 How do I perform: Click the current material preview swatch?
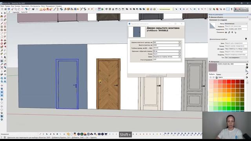click(213, 67)
